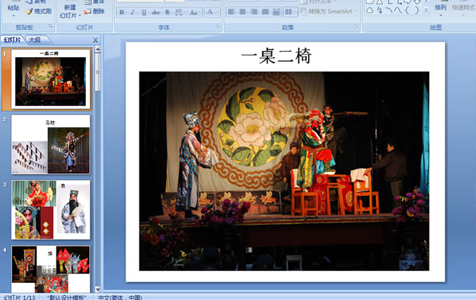Expand the shapes gallery more button

(426, 11)
